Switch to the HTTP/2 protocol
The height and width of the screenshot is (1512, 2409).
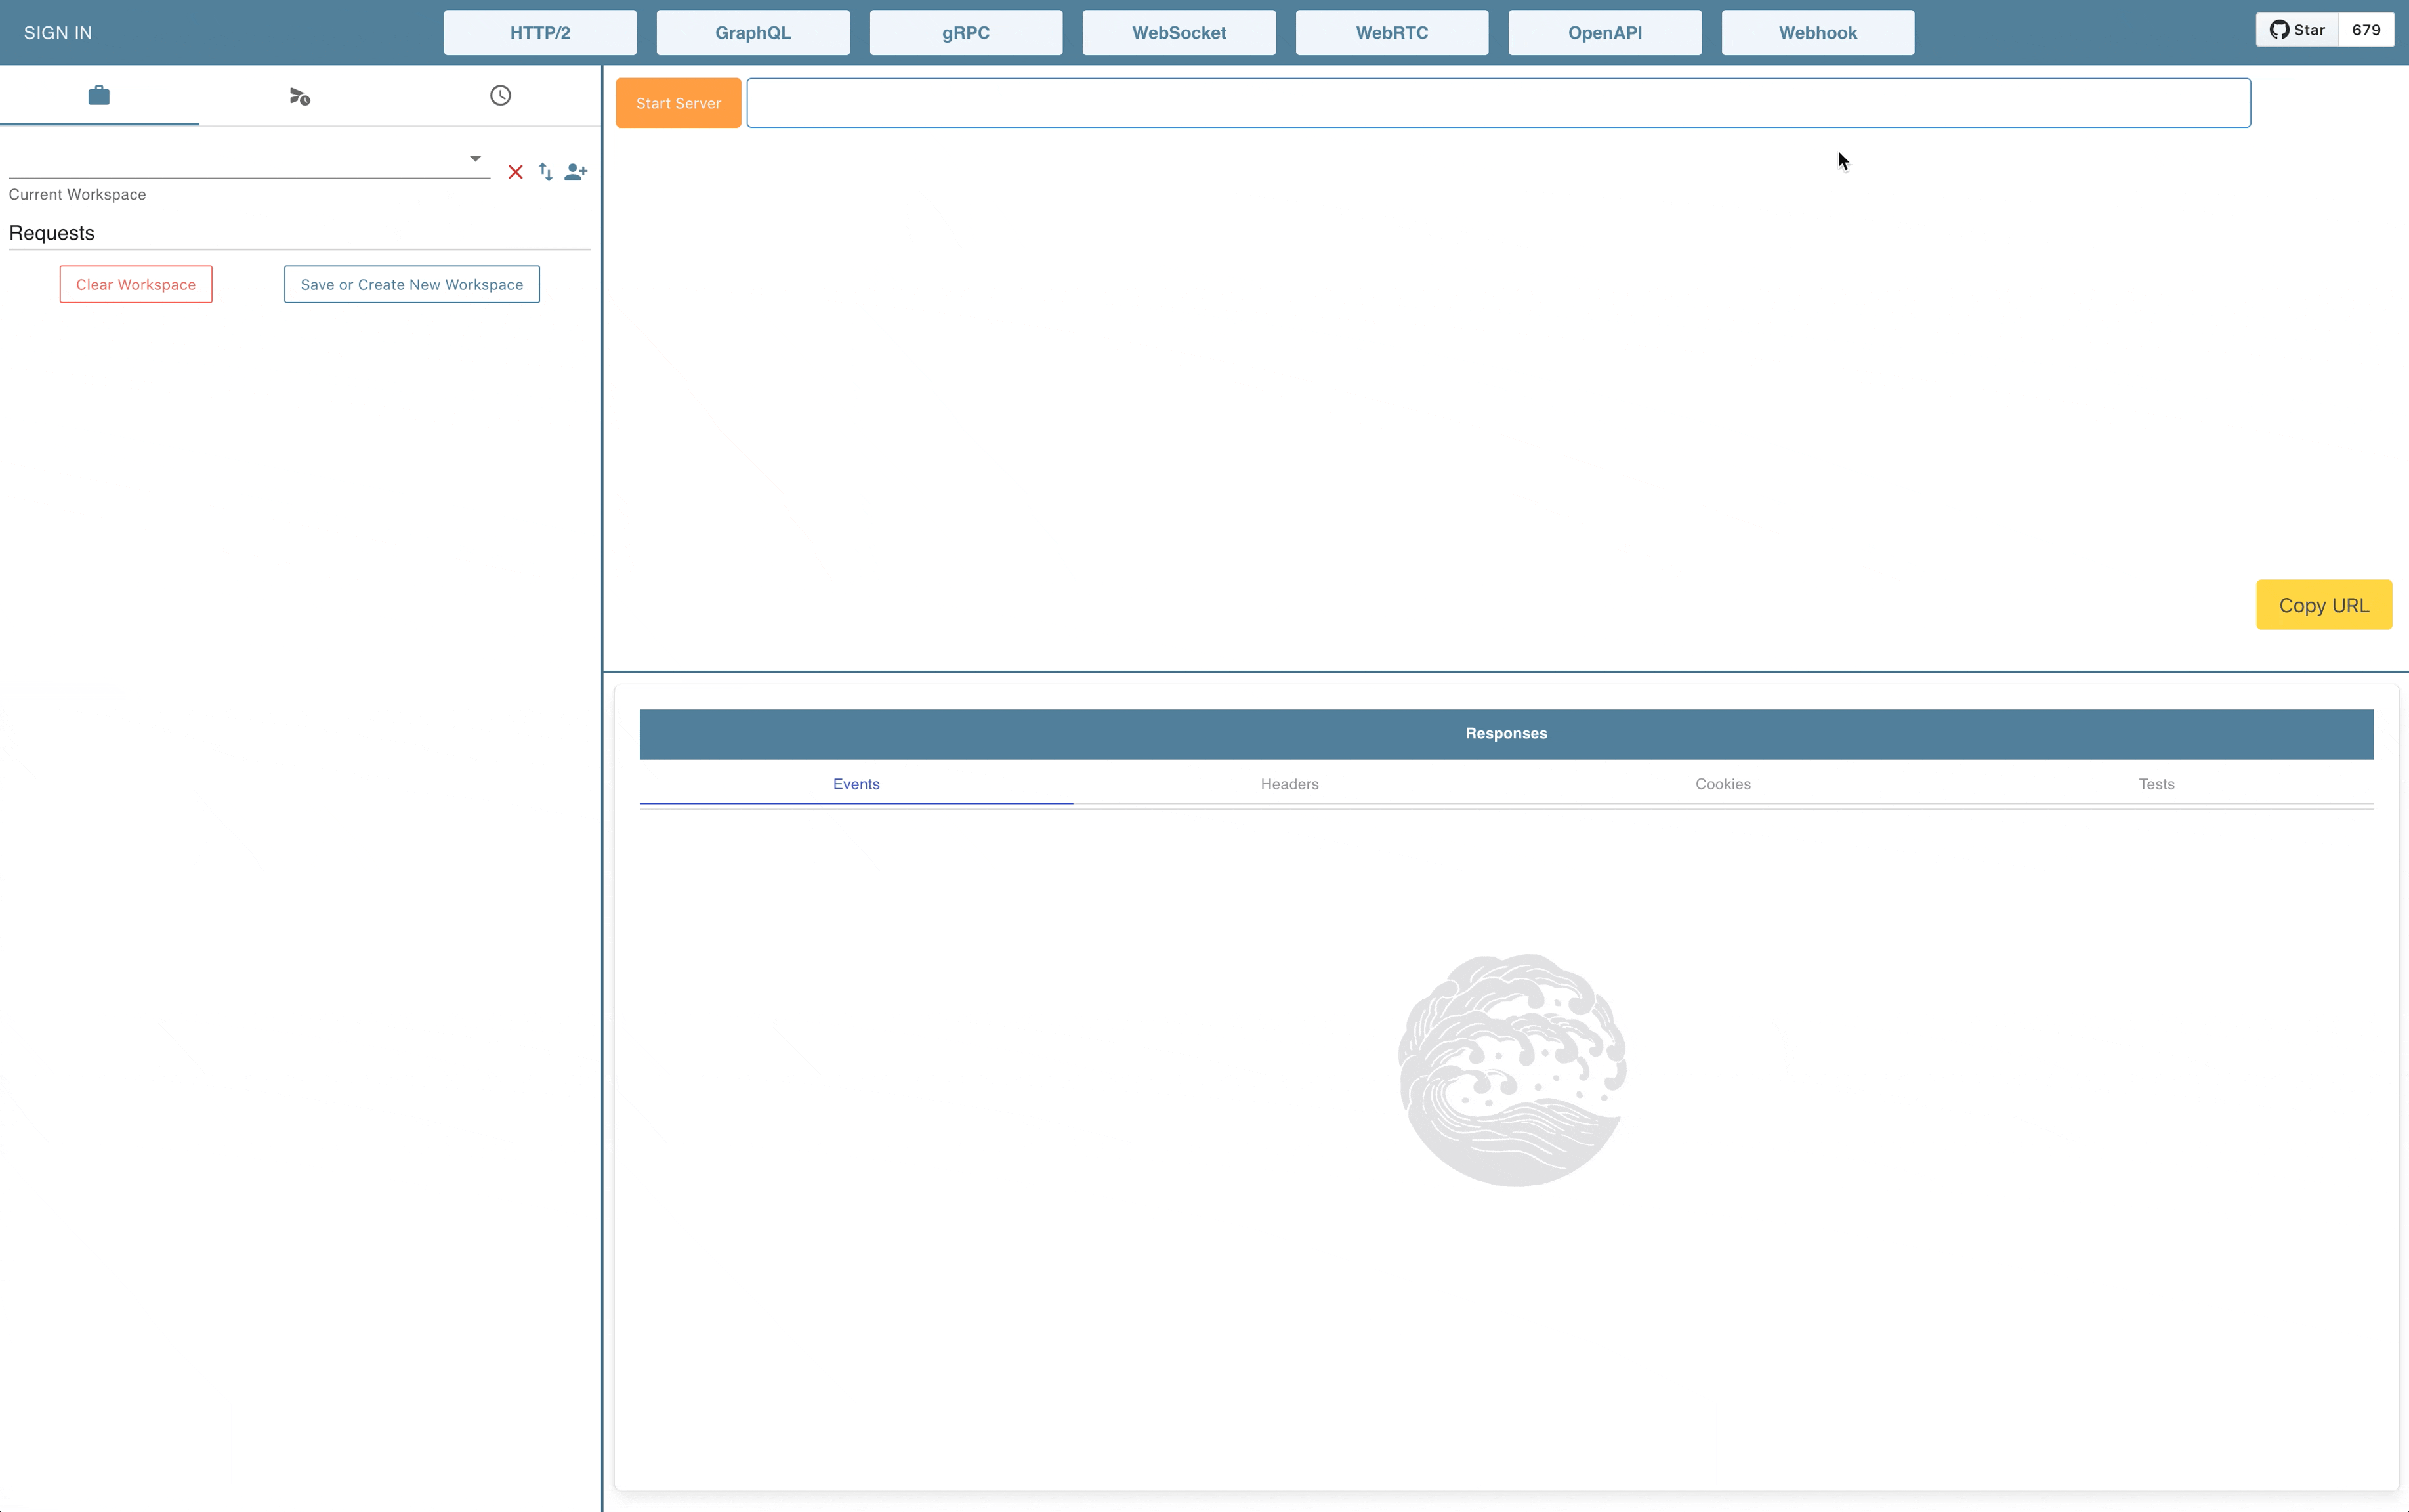pos(540,33)
